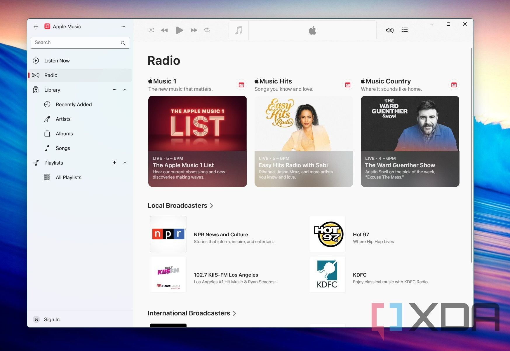The height and width of the screenshot is (351, 510).
Task: Open All Playlists
Action: pyautogui.click(x=68, y=177)
